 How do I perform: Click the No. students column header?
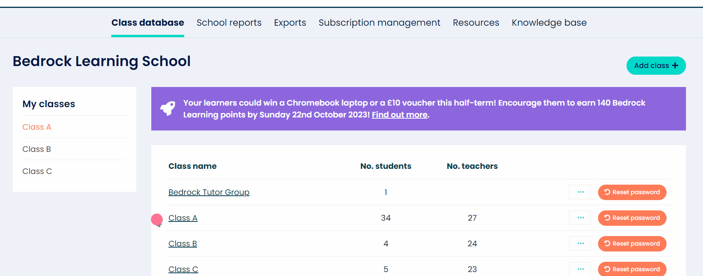(x=386, y=166)
